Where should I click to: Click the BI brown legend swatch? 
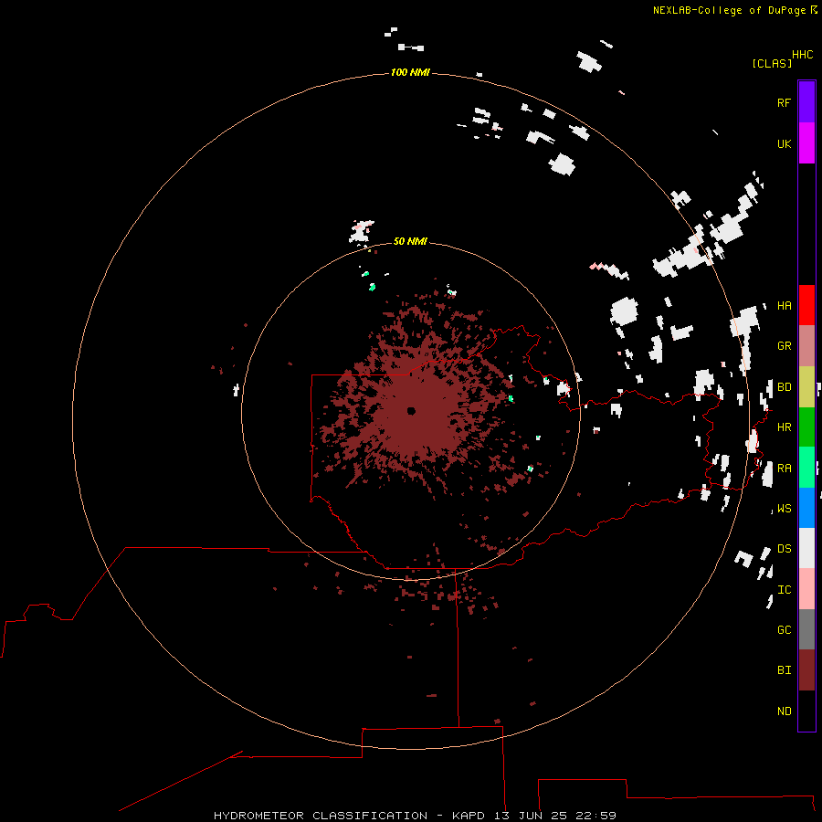tap(806, 670)
